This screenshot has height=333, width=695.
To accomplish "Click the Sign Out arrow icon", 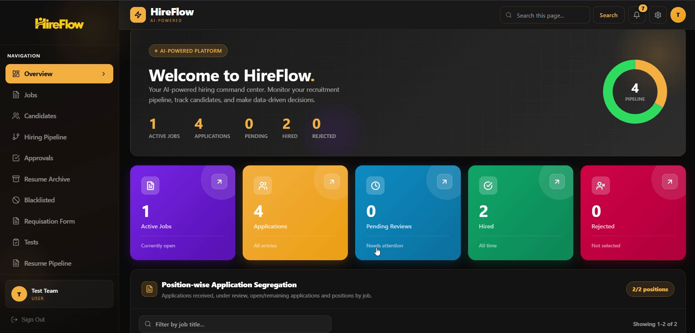I will (15, 319).
